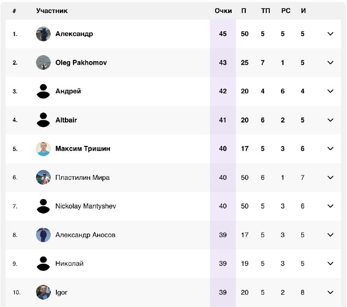
Task: Open participant name Altbair
Action: pos(66,120)
